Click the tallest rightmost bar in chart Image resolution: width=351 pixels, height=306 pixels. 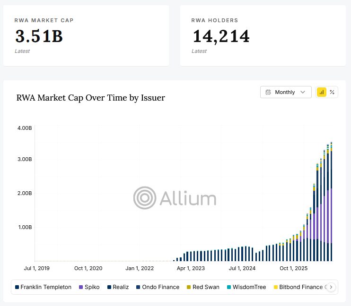click(331, 201)
